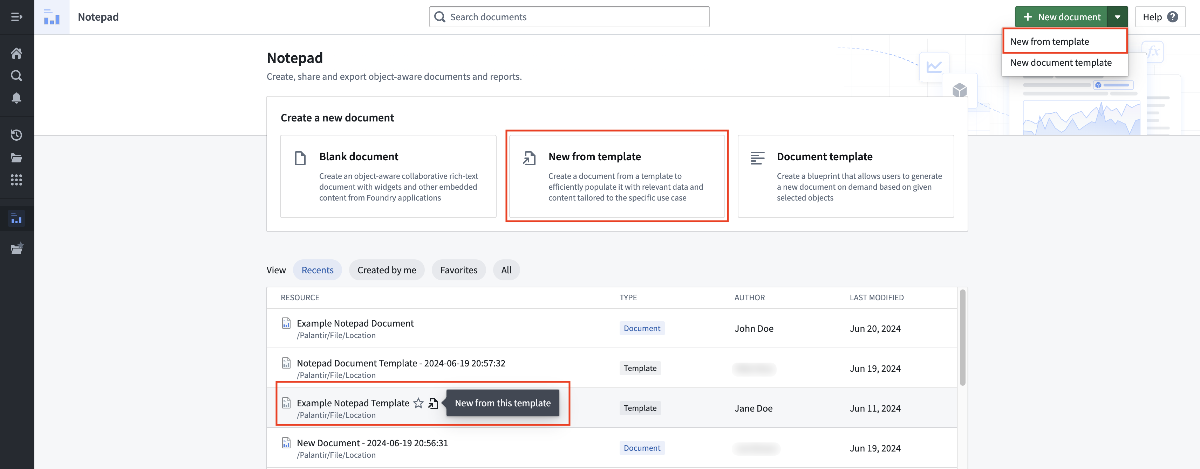1200x469 pixels.
Task: Open the New document dropdown arrow
Action: pos(1118,17)
